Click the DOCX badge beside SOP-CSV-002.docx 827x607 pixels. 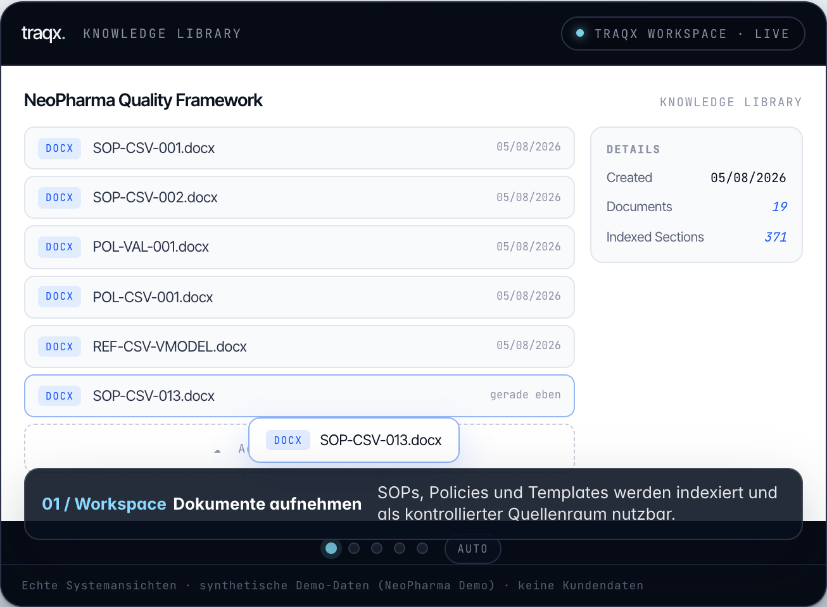[x=60, y=197]
